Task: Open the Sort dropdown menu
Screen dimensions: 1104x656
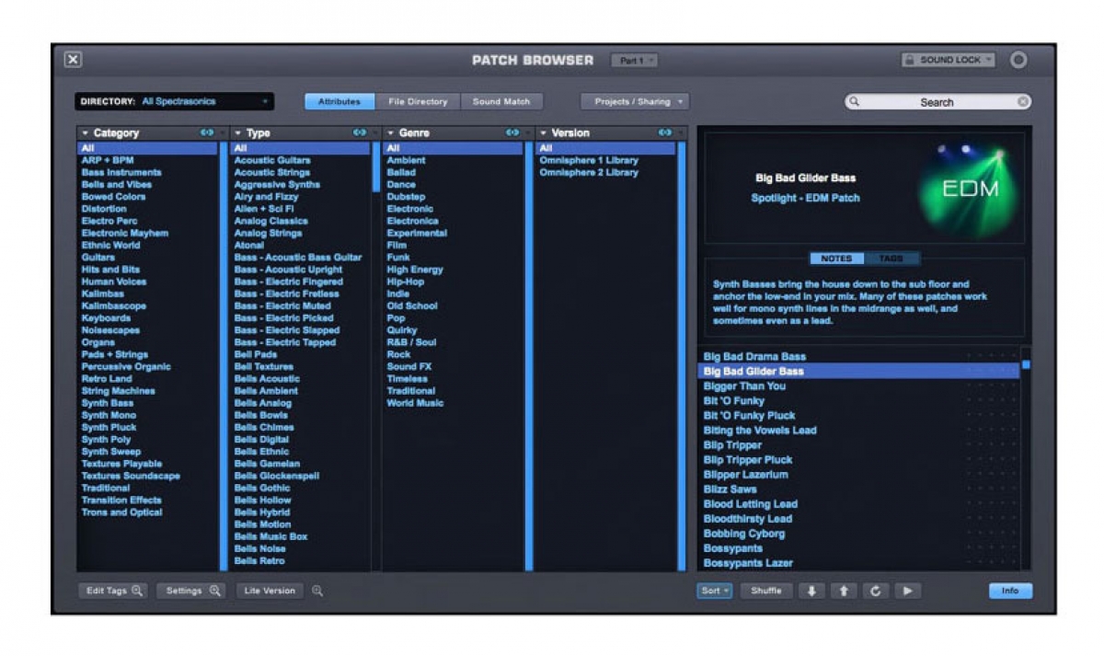Action: [x=714, y=591]
